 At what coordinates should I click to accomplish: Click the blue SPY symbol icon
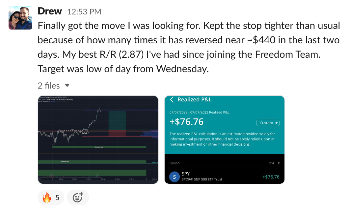pyautogui.click(x=174, y=177)
